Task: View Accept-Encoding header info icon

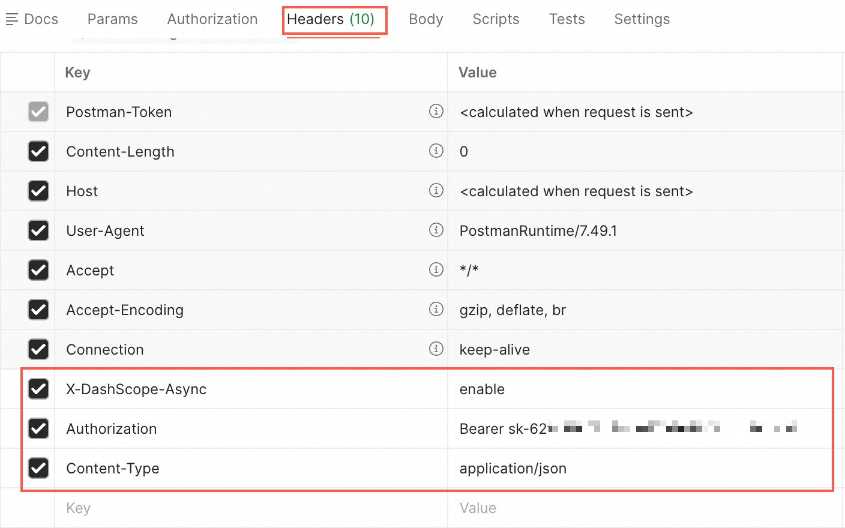Action: [436, 309]
